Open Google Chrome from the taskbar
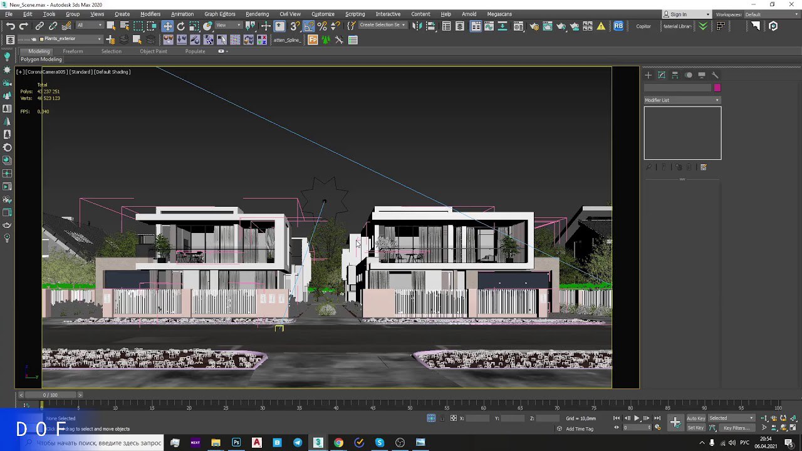 tap(338, 442)
